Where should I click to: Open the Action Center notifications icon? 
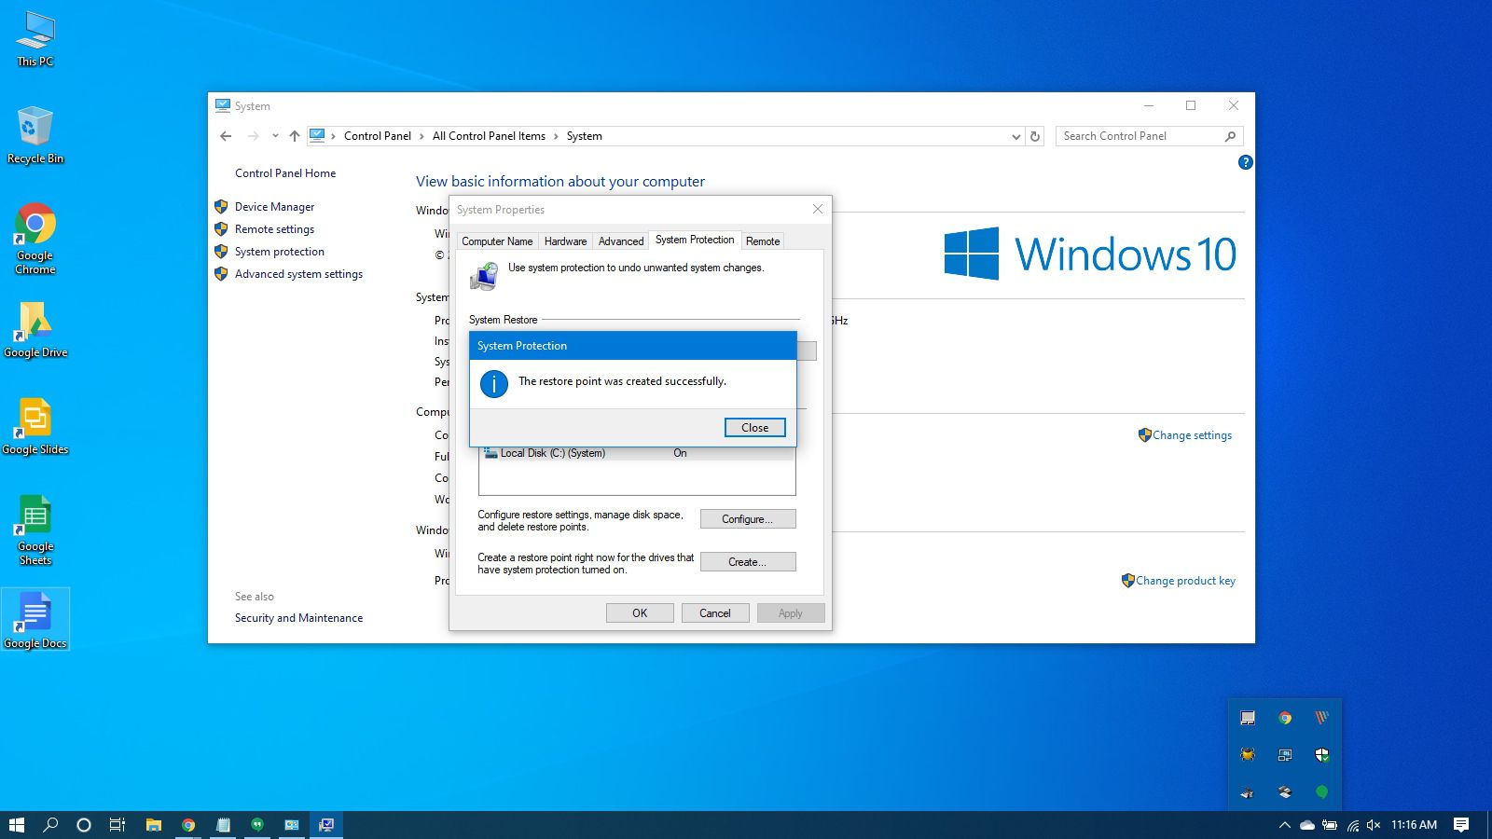(1461, 825)
